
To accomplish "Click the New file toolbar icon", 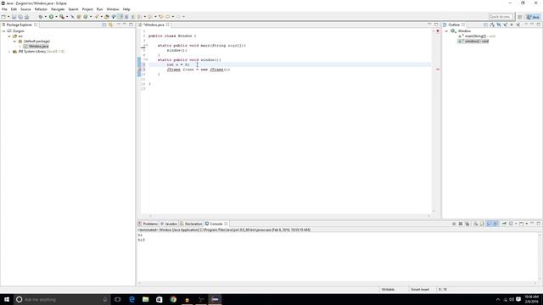I will [x=3, y=17].
